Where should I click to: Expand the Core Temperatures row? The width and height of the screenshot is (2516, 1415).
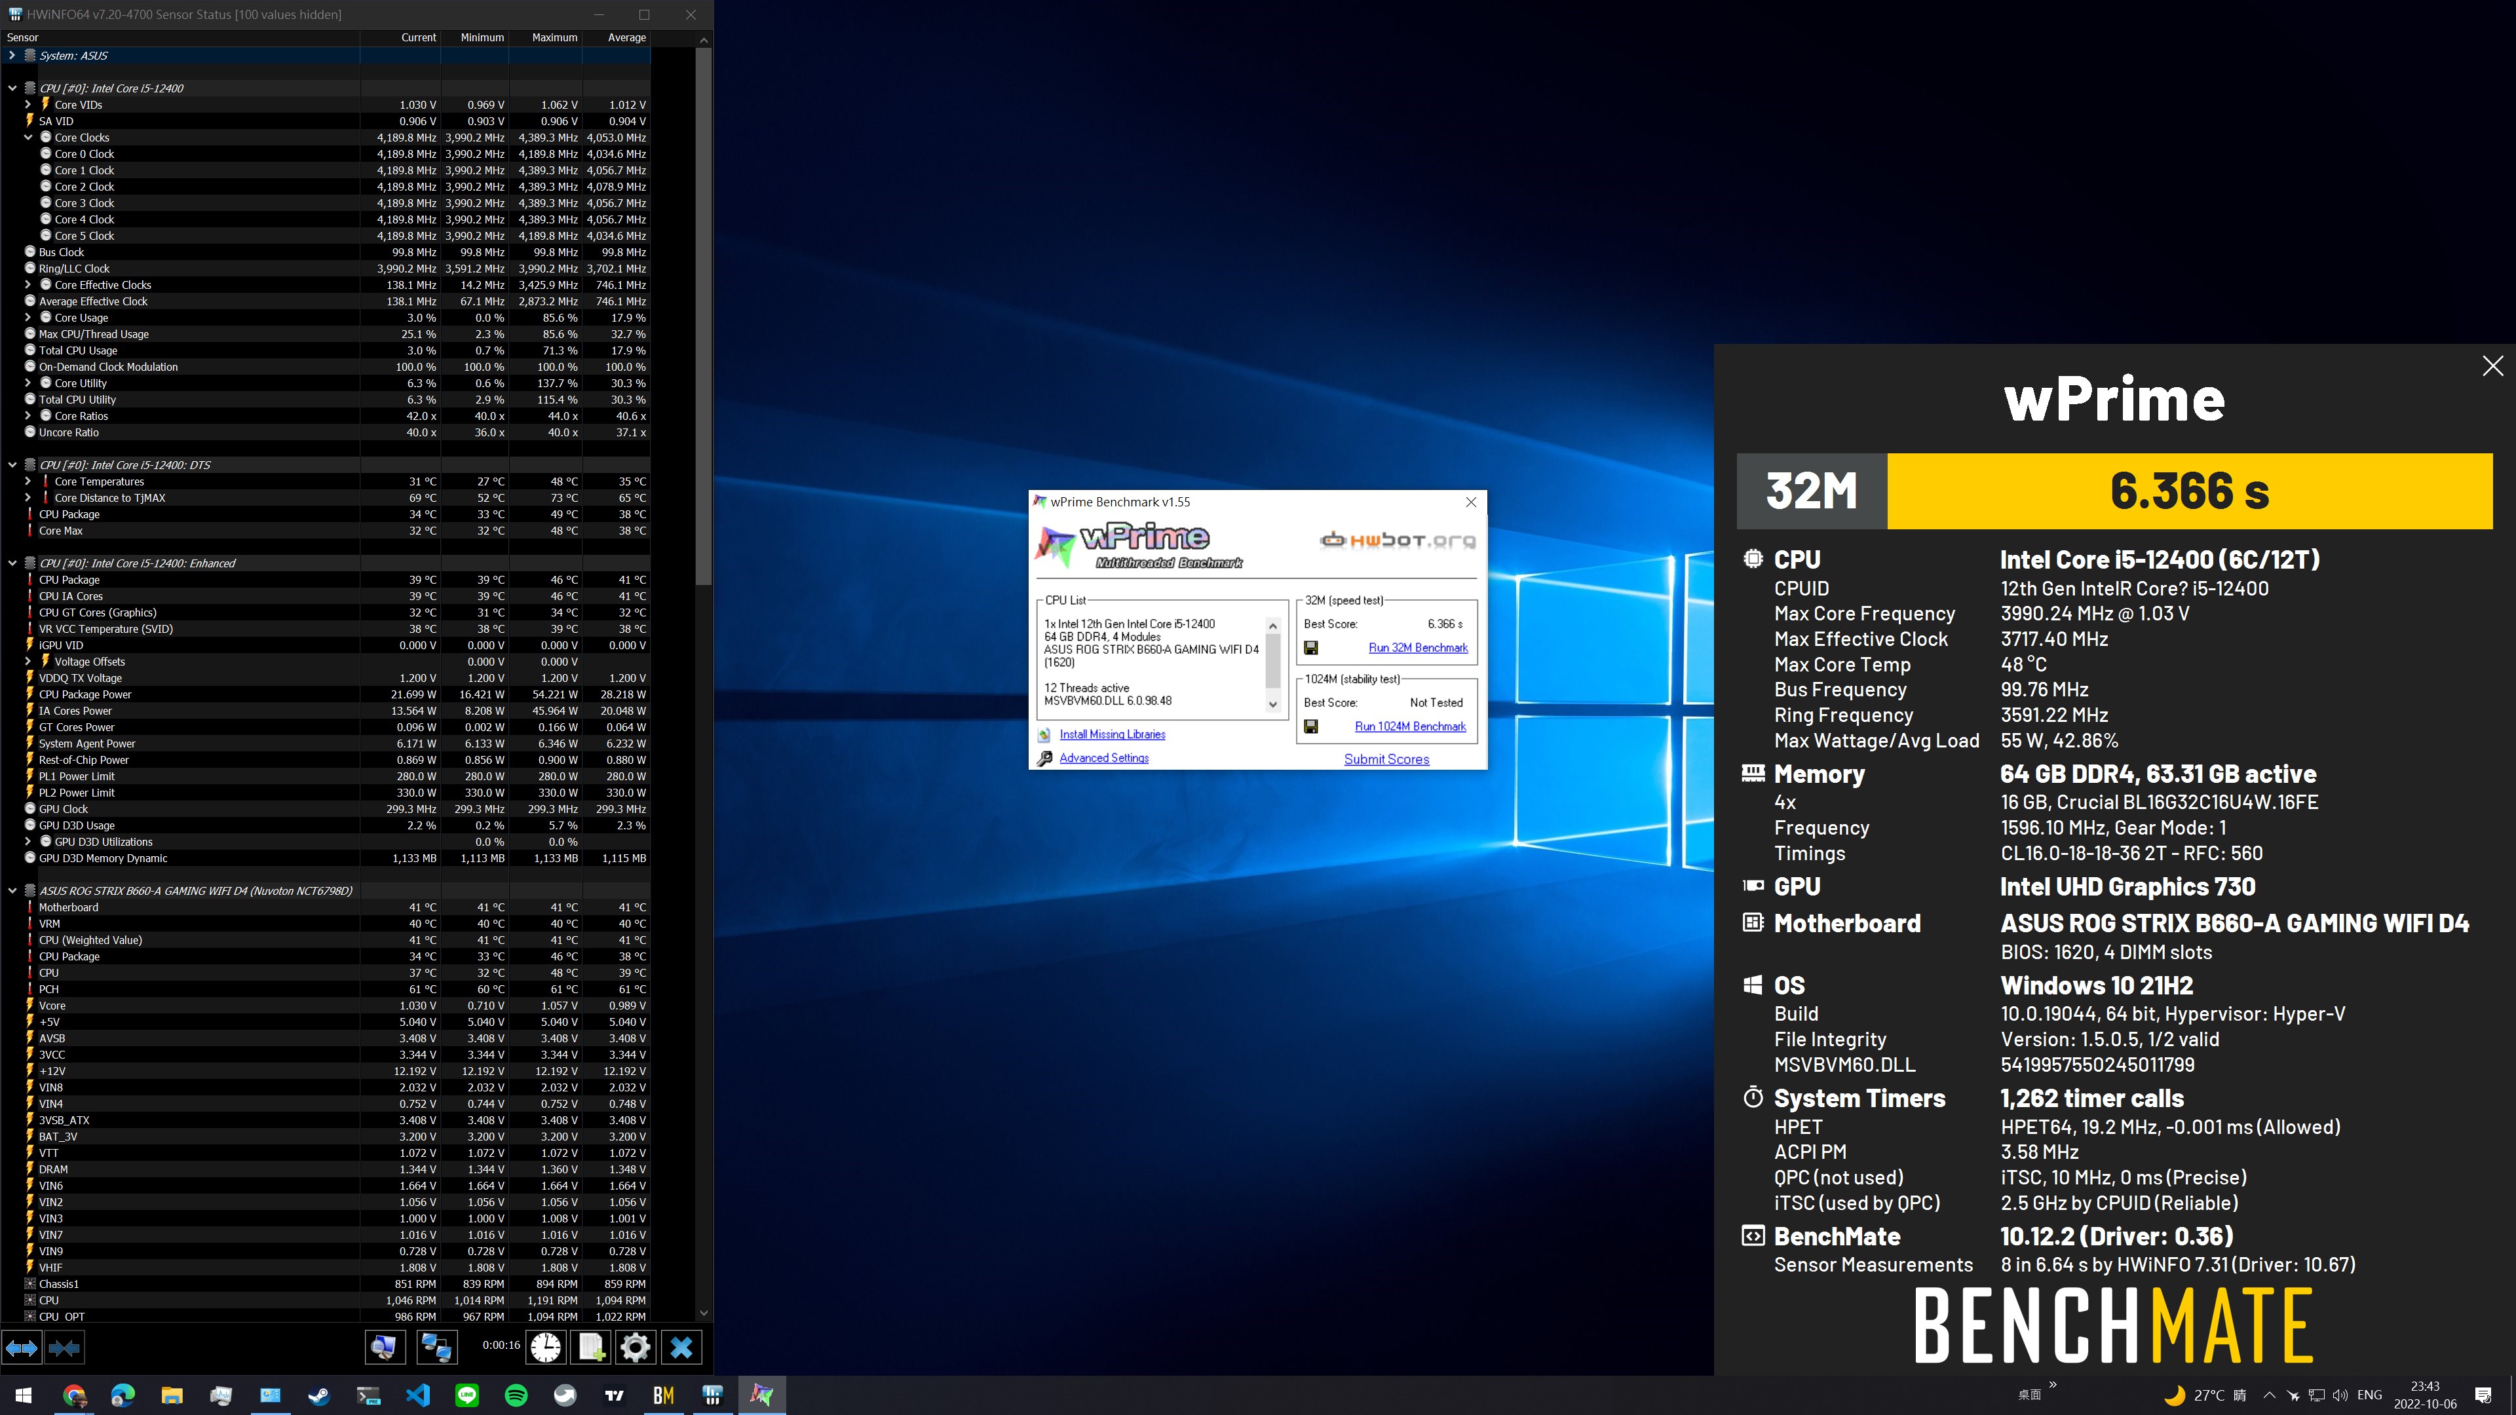coord(28,481)
